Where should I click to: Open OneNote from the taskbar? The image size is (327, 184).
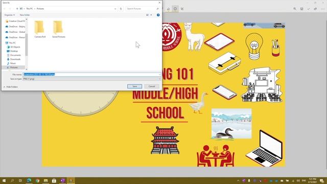point(62,180)
